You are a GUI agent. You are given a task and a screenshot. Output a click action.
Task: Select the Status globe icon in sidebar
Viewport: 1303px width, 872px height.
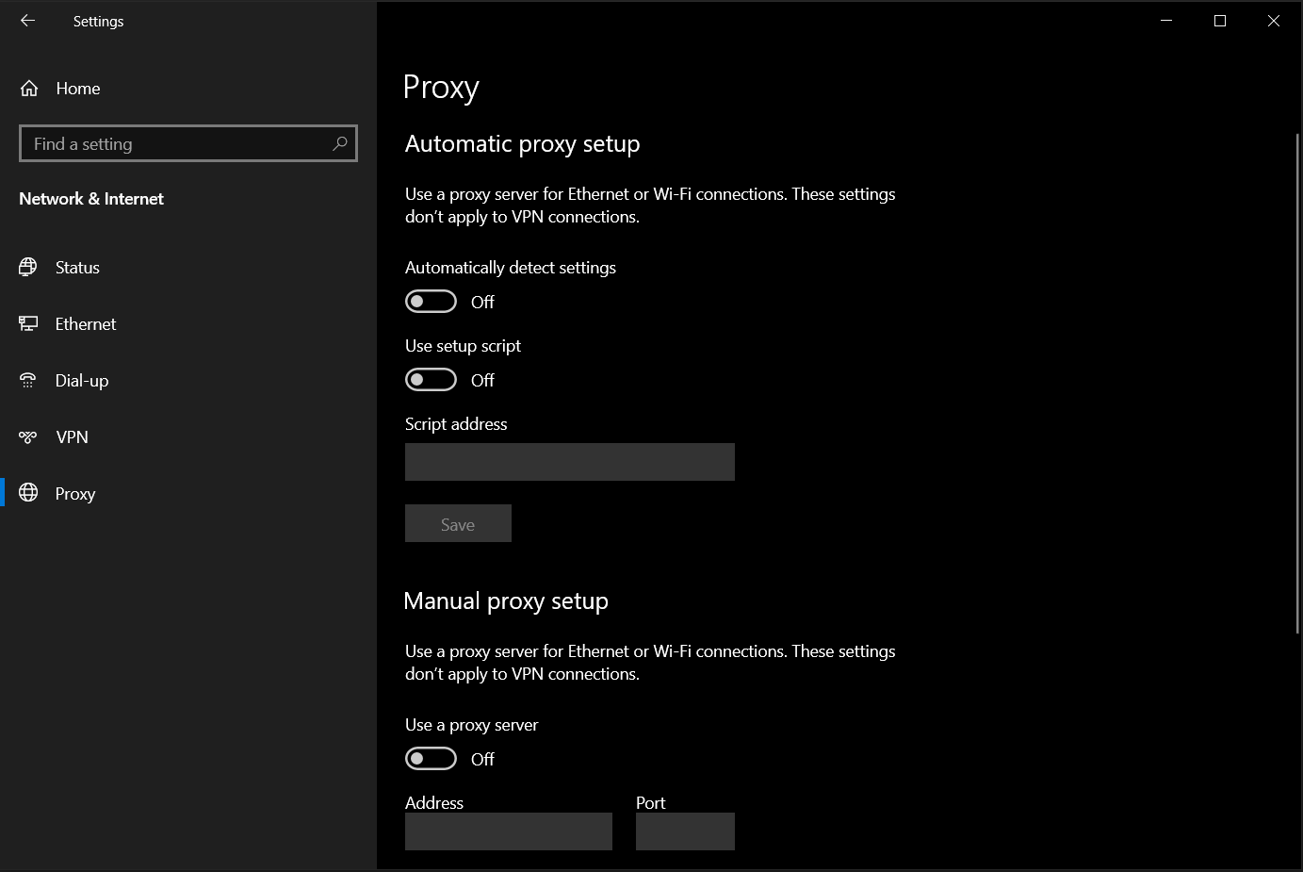click(x=28, y=267)
